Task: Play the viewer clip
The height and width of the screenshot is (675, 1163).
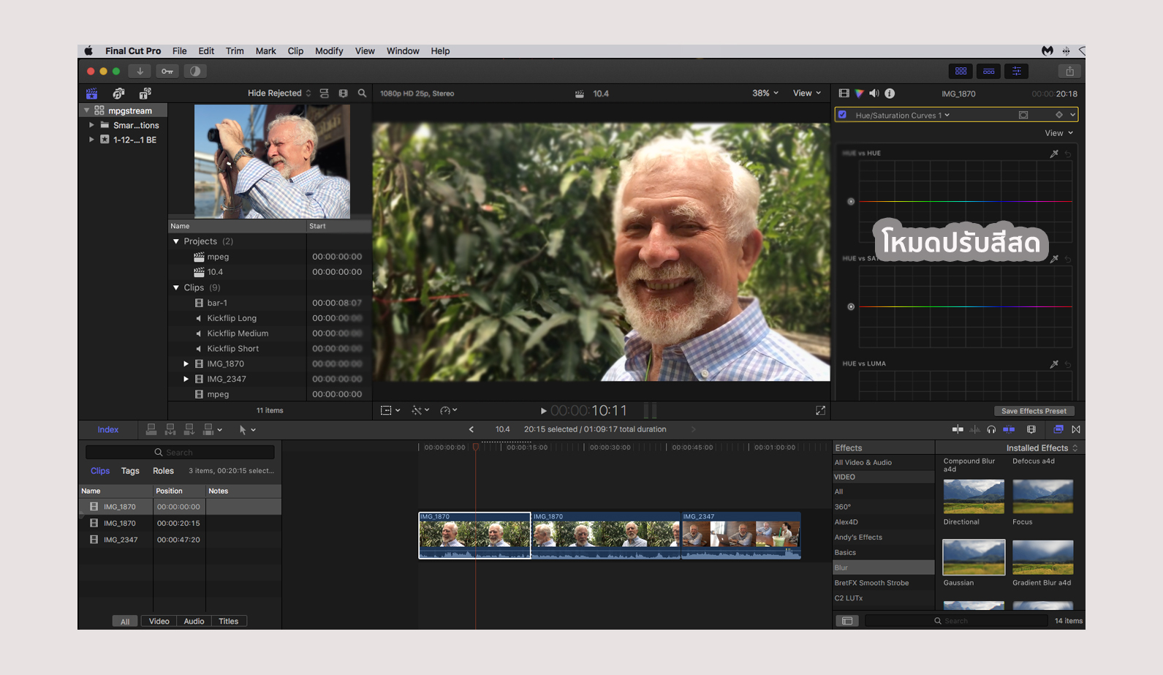Action: pyautogui.click(x=543, y=411)
